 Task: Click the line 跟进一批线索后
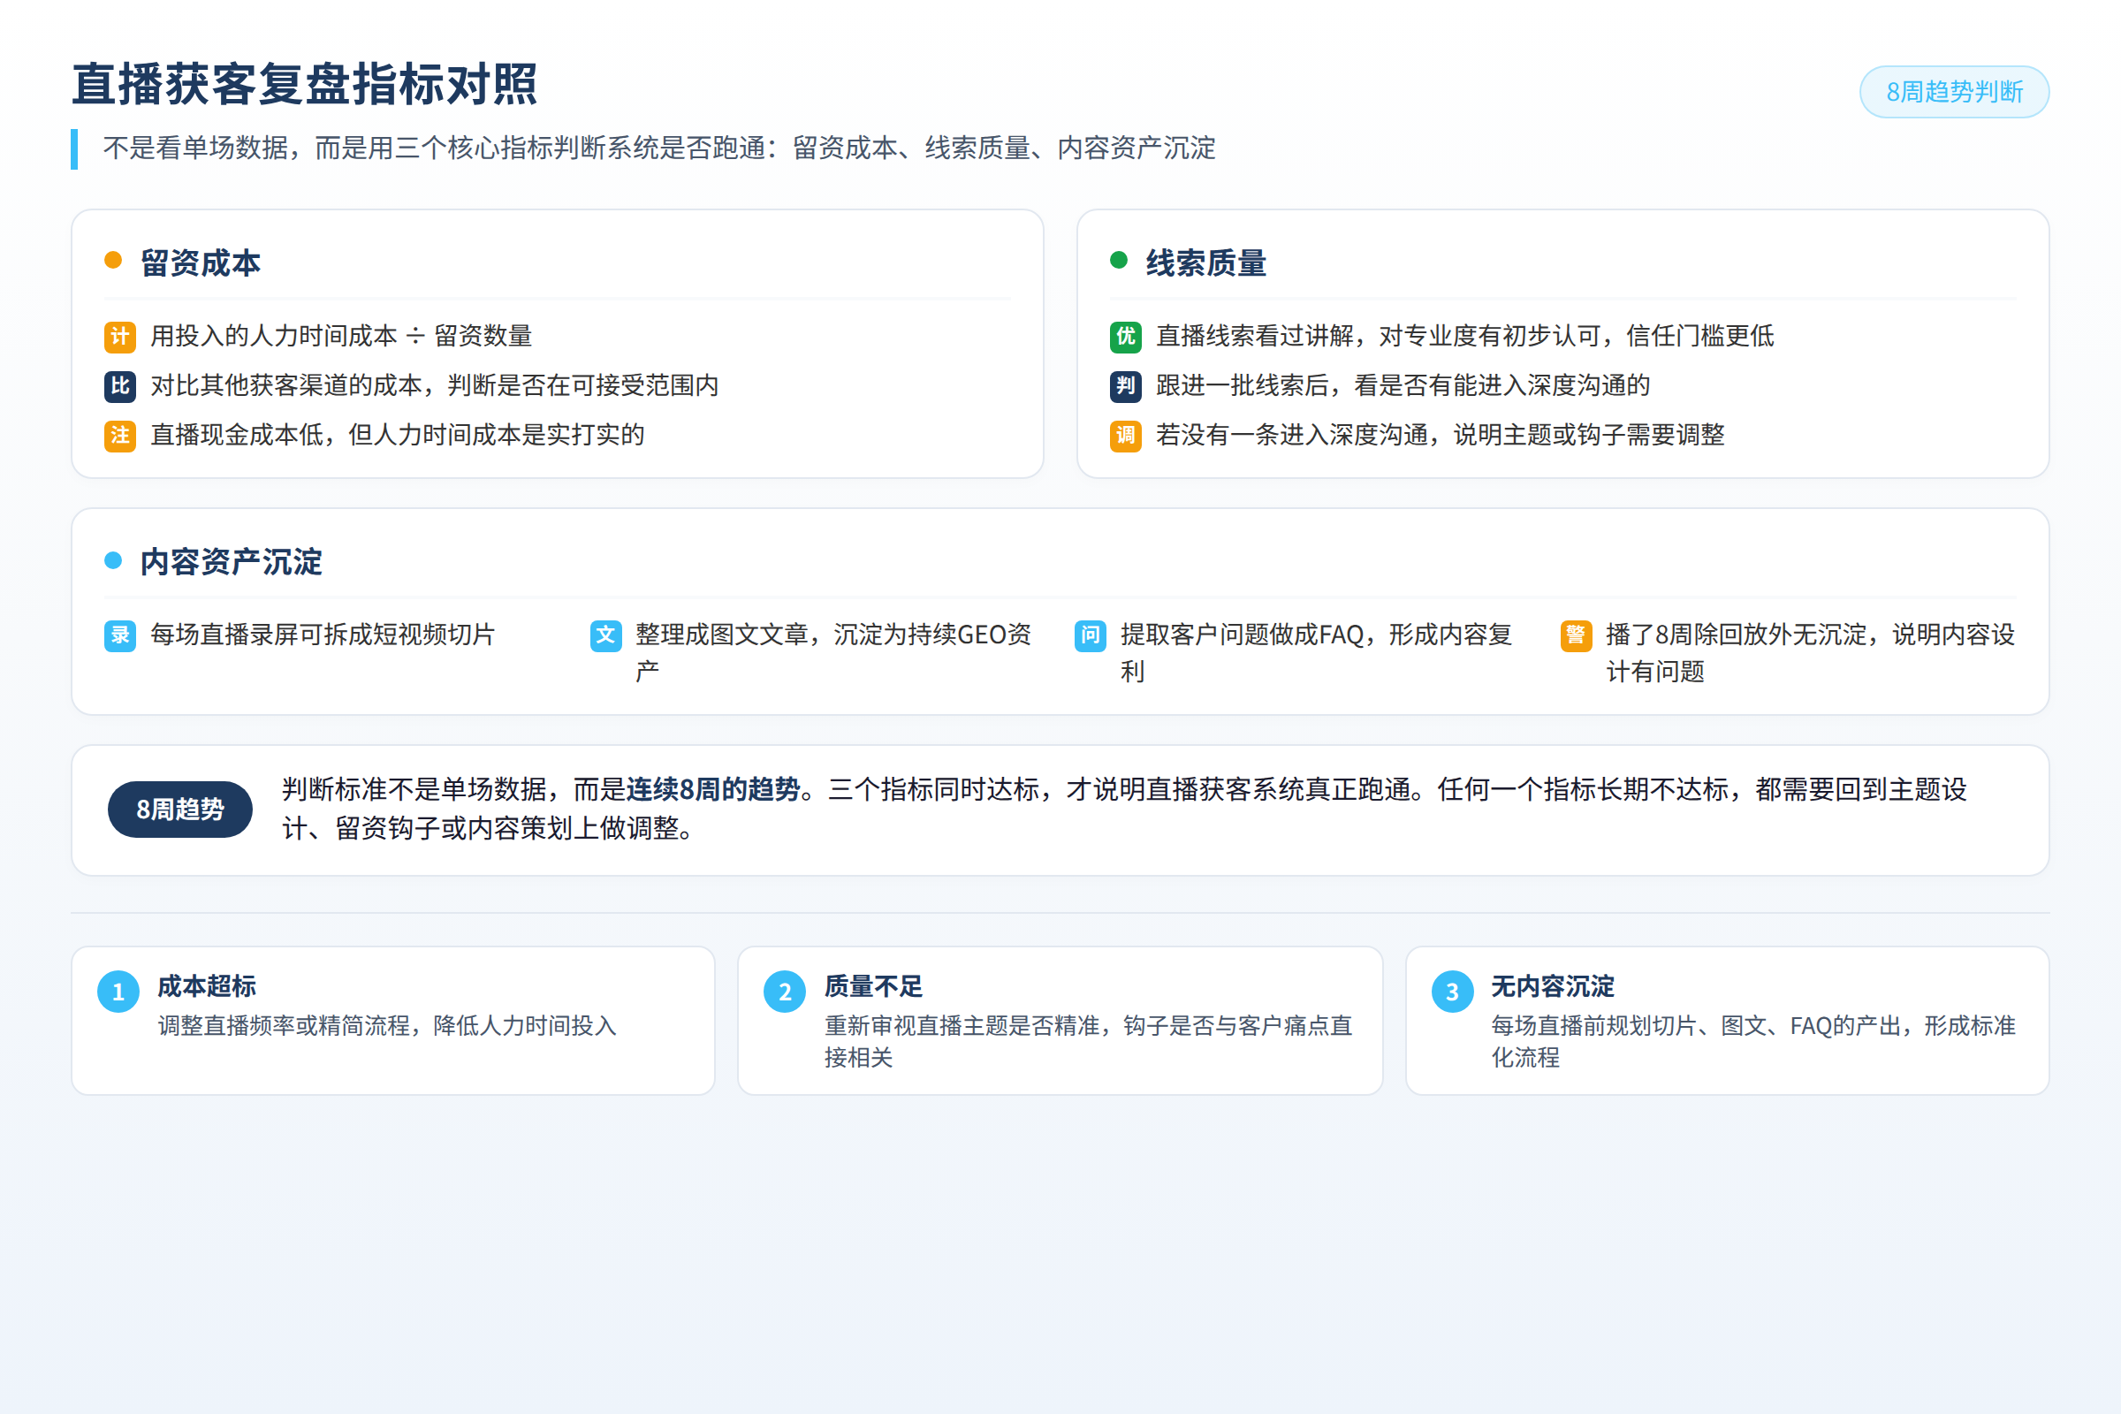[x=1403, y=386]
